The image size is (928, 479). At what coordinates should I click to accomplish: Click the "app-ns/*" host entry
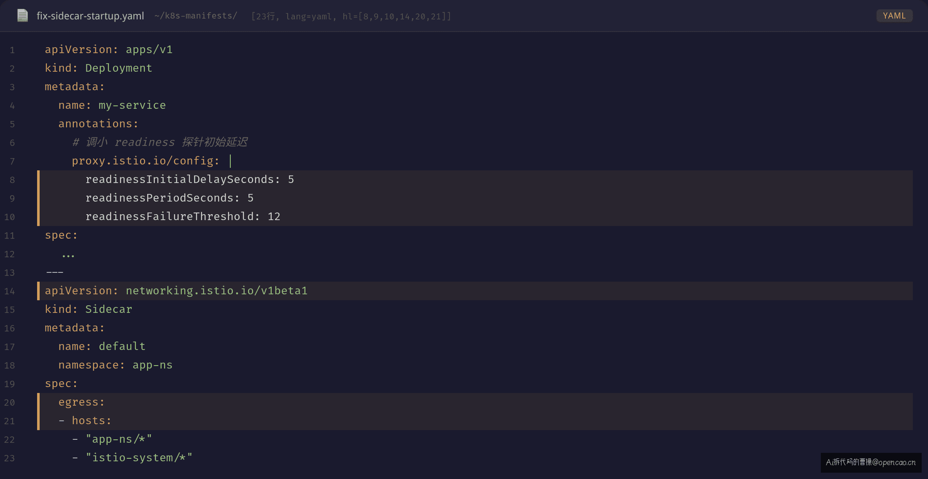119,439
